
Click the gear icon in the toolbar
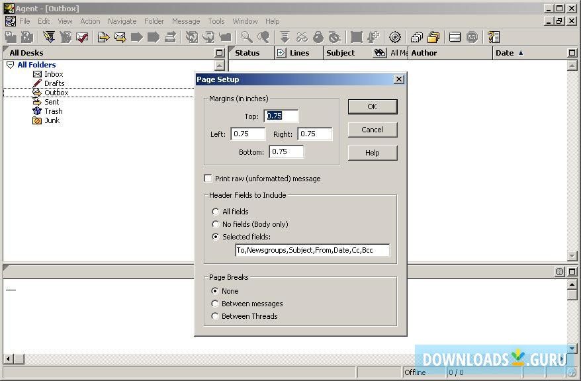(395, 37)
